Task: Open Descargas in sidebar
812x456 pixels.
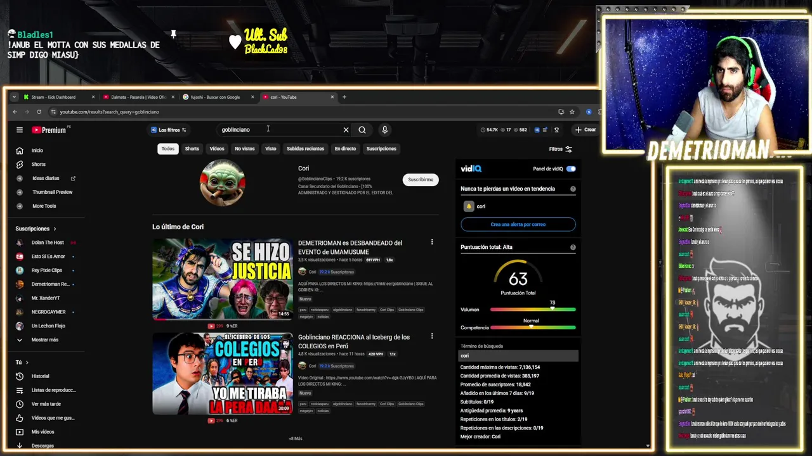Action: pos(34,445)
